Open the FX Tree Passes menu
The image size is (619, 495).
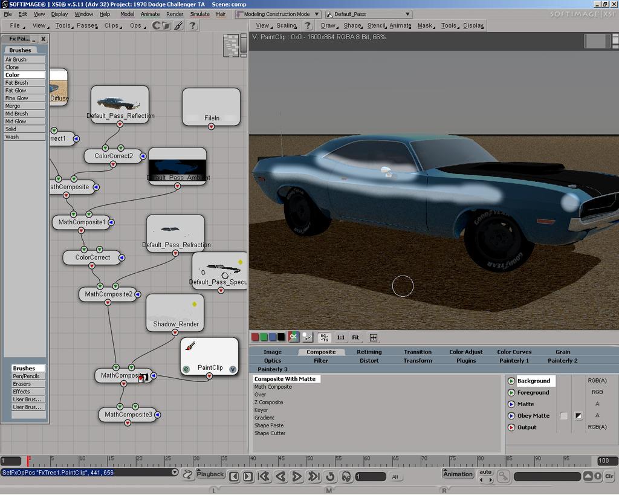coord(87,25)
